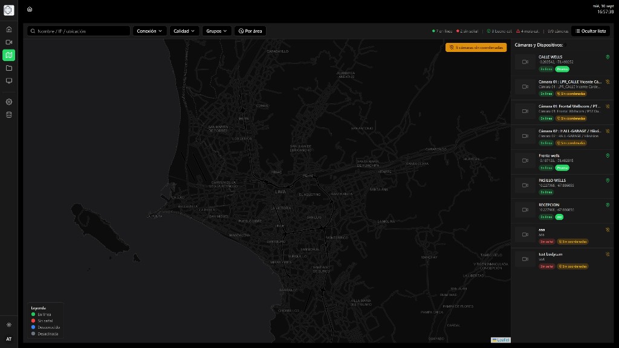The height and width of the screenshot is (348, 619).
Task: Toggle the light/dark theme sun icon
Action: pos(8,325)
